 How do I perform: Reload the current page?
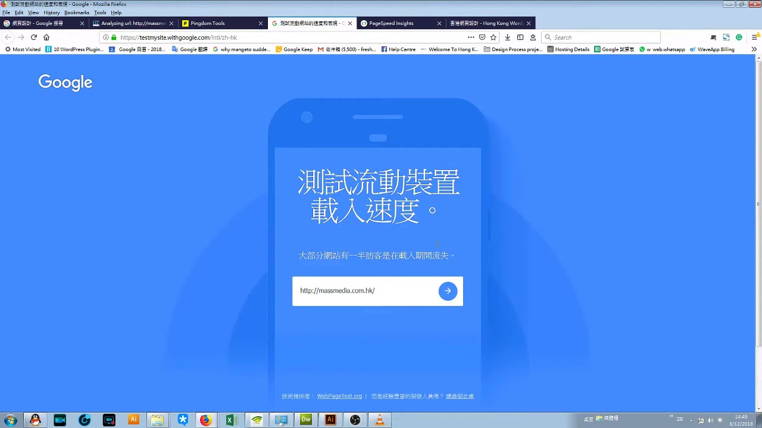pyautogui.click(x=34, y=37)
